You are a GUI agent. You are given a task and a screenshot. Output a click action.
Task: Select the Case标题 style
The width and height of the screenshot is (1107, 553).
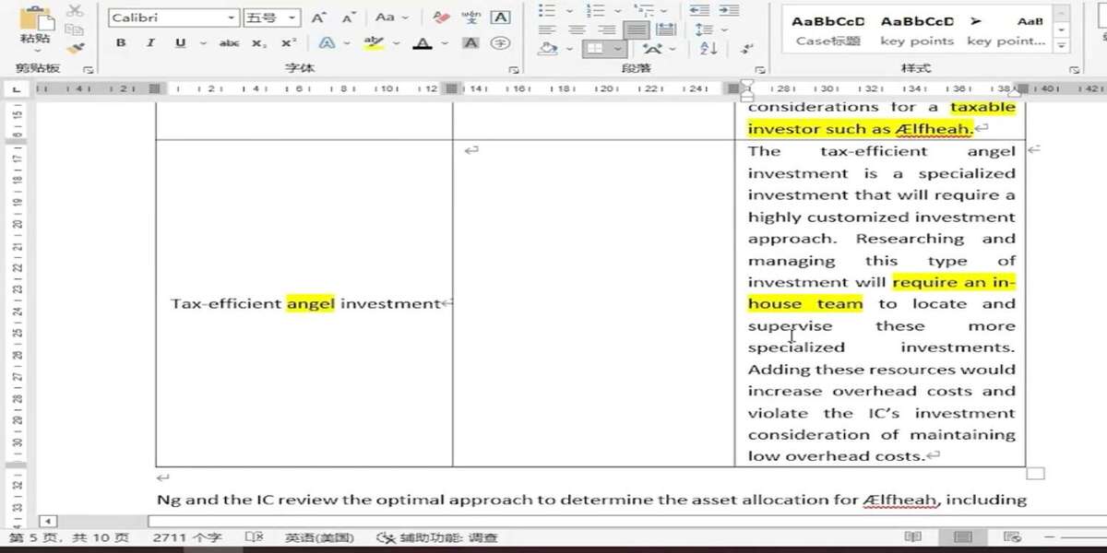[x=827, y=30]
